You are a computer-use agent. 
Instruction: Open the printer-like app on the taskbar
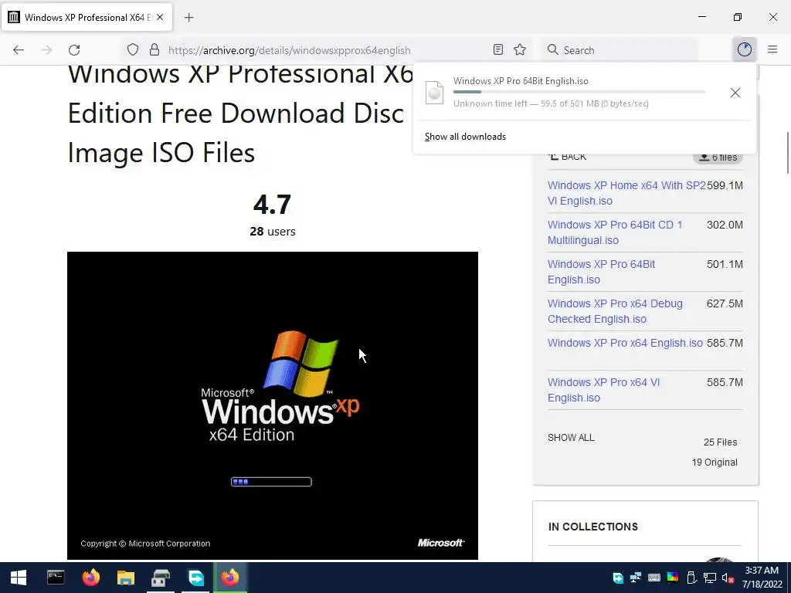pos(161,578)
